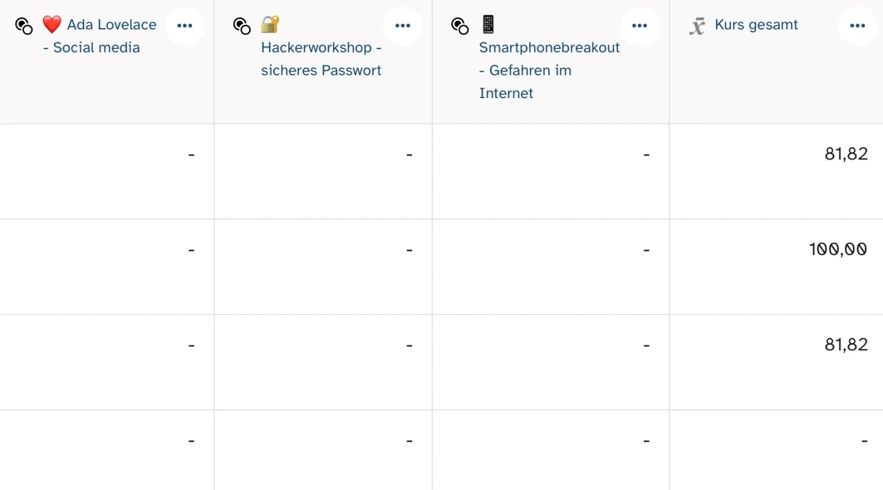Select third row's 81,82 total cell
Viewport: 883px width, 490px height.
click(846, 345)
